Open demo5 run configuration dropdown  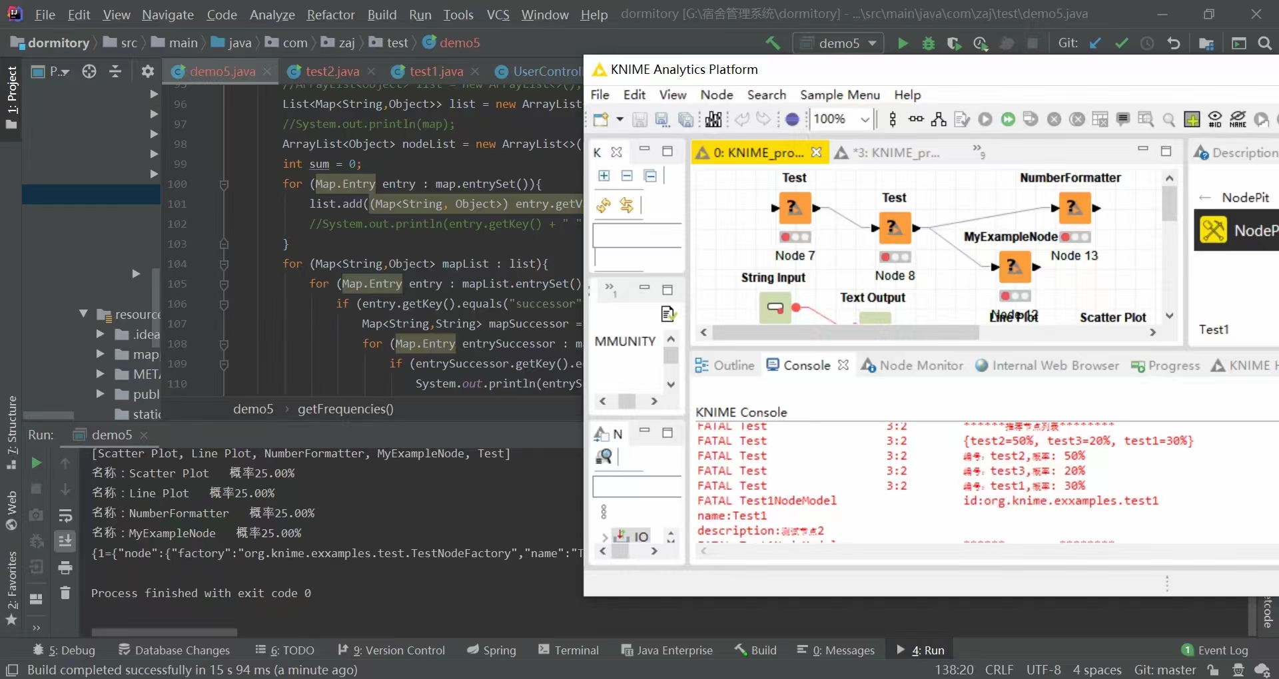(839, 43)
